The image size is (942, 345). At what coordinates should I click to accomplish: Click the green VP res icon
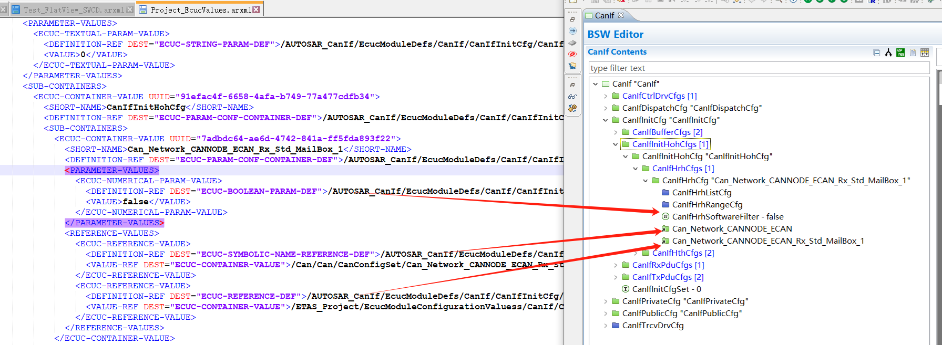900,53
